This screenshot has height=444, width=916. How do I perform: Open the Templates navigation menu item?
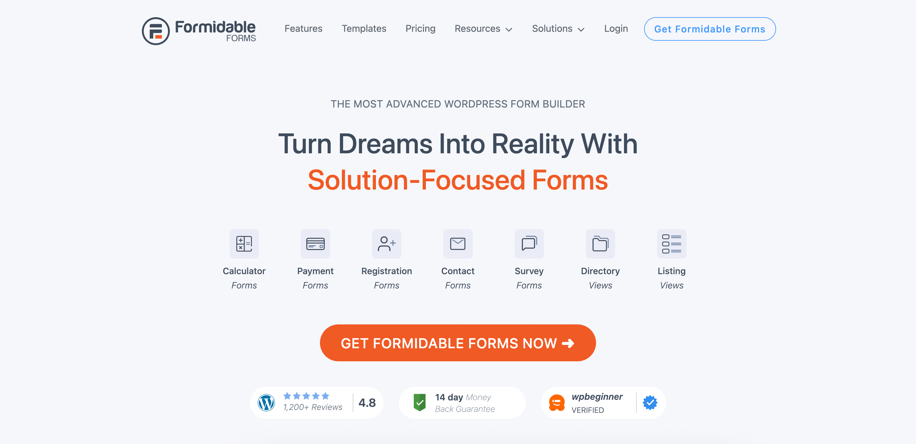click(363, 29)
